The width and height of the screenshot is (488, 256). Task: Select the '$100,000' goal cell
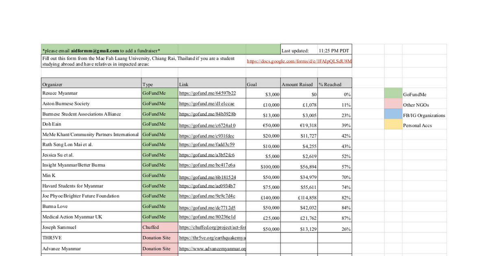(x=263, y=166)
